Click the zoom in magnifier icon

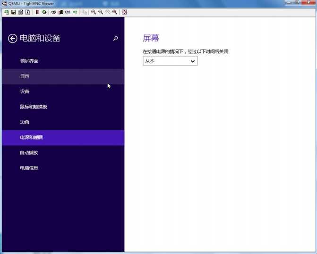click(x=94, y=12)
